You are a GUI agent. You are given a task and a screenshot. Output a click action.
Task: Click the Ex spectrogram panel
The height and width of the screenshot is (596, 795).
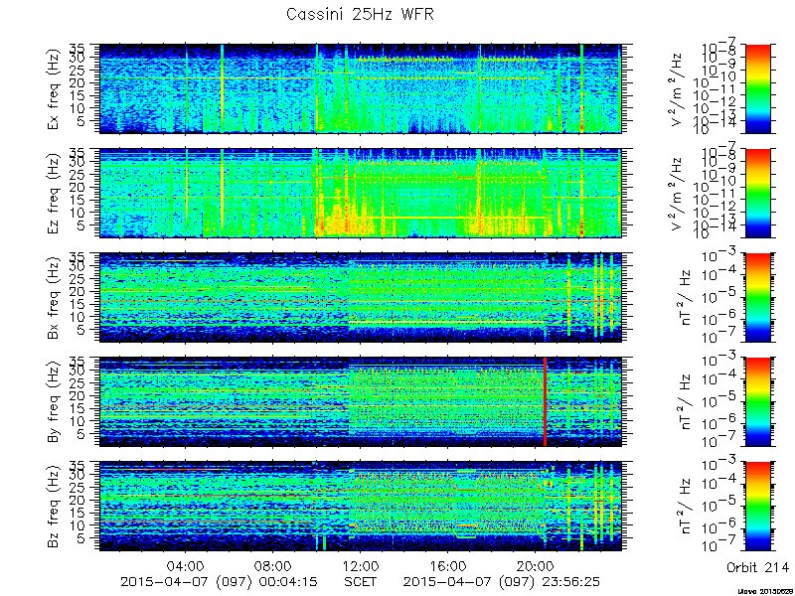coord(360,88)
